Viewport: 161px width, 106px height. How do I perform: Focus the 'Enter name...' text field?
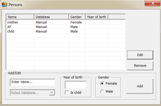(x=33, y=82)
